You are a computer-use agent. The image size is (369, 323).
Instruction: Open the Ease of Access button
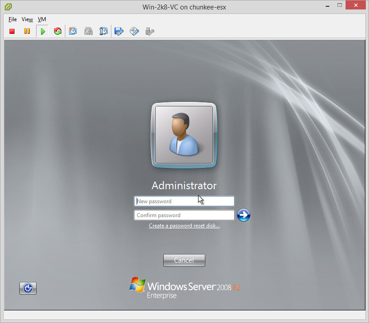point(28,288)
